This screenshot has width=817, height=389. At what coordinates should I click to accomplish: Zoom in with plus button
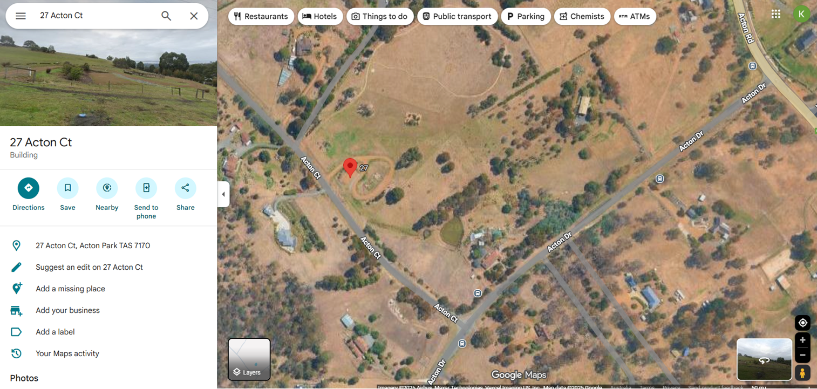click(x=802, y=340)
